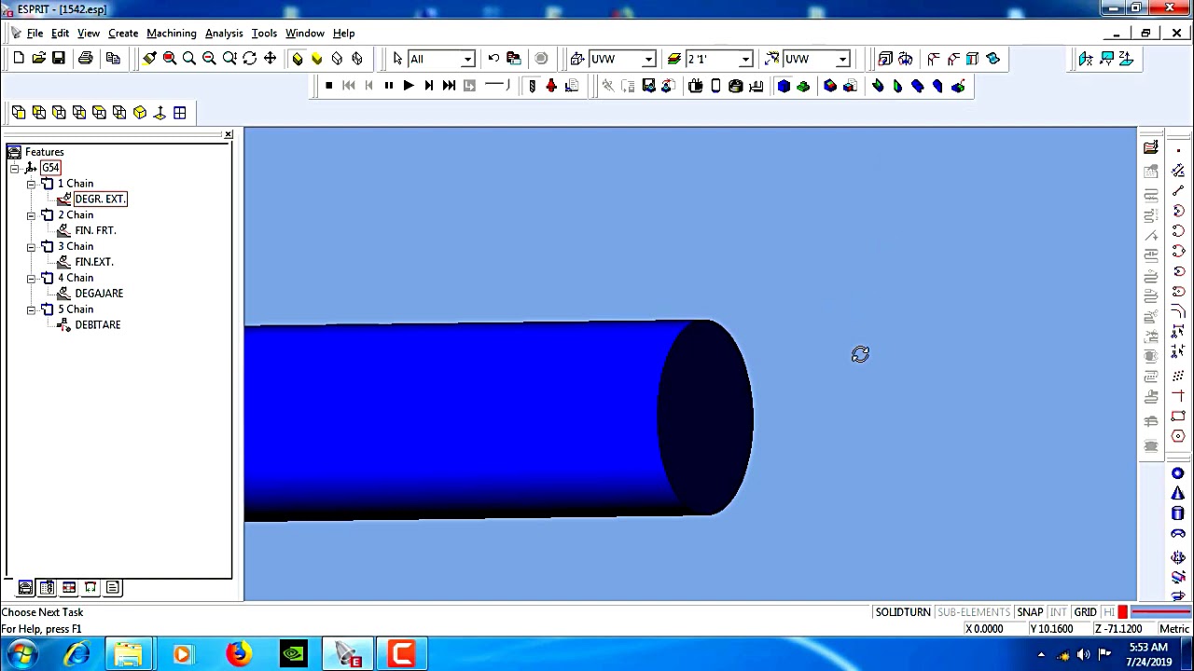The width and height of the screenshot is (1194, 671).
Task: Click the X axis plane icon
Action: [x=1086, y=59]
